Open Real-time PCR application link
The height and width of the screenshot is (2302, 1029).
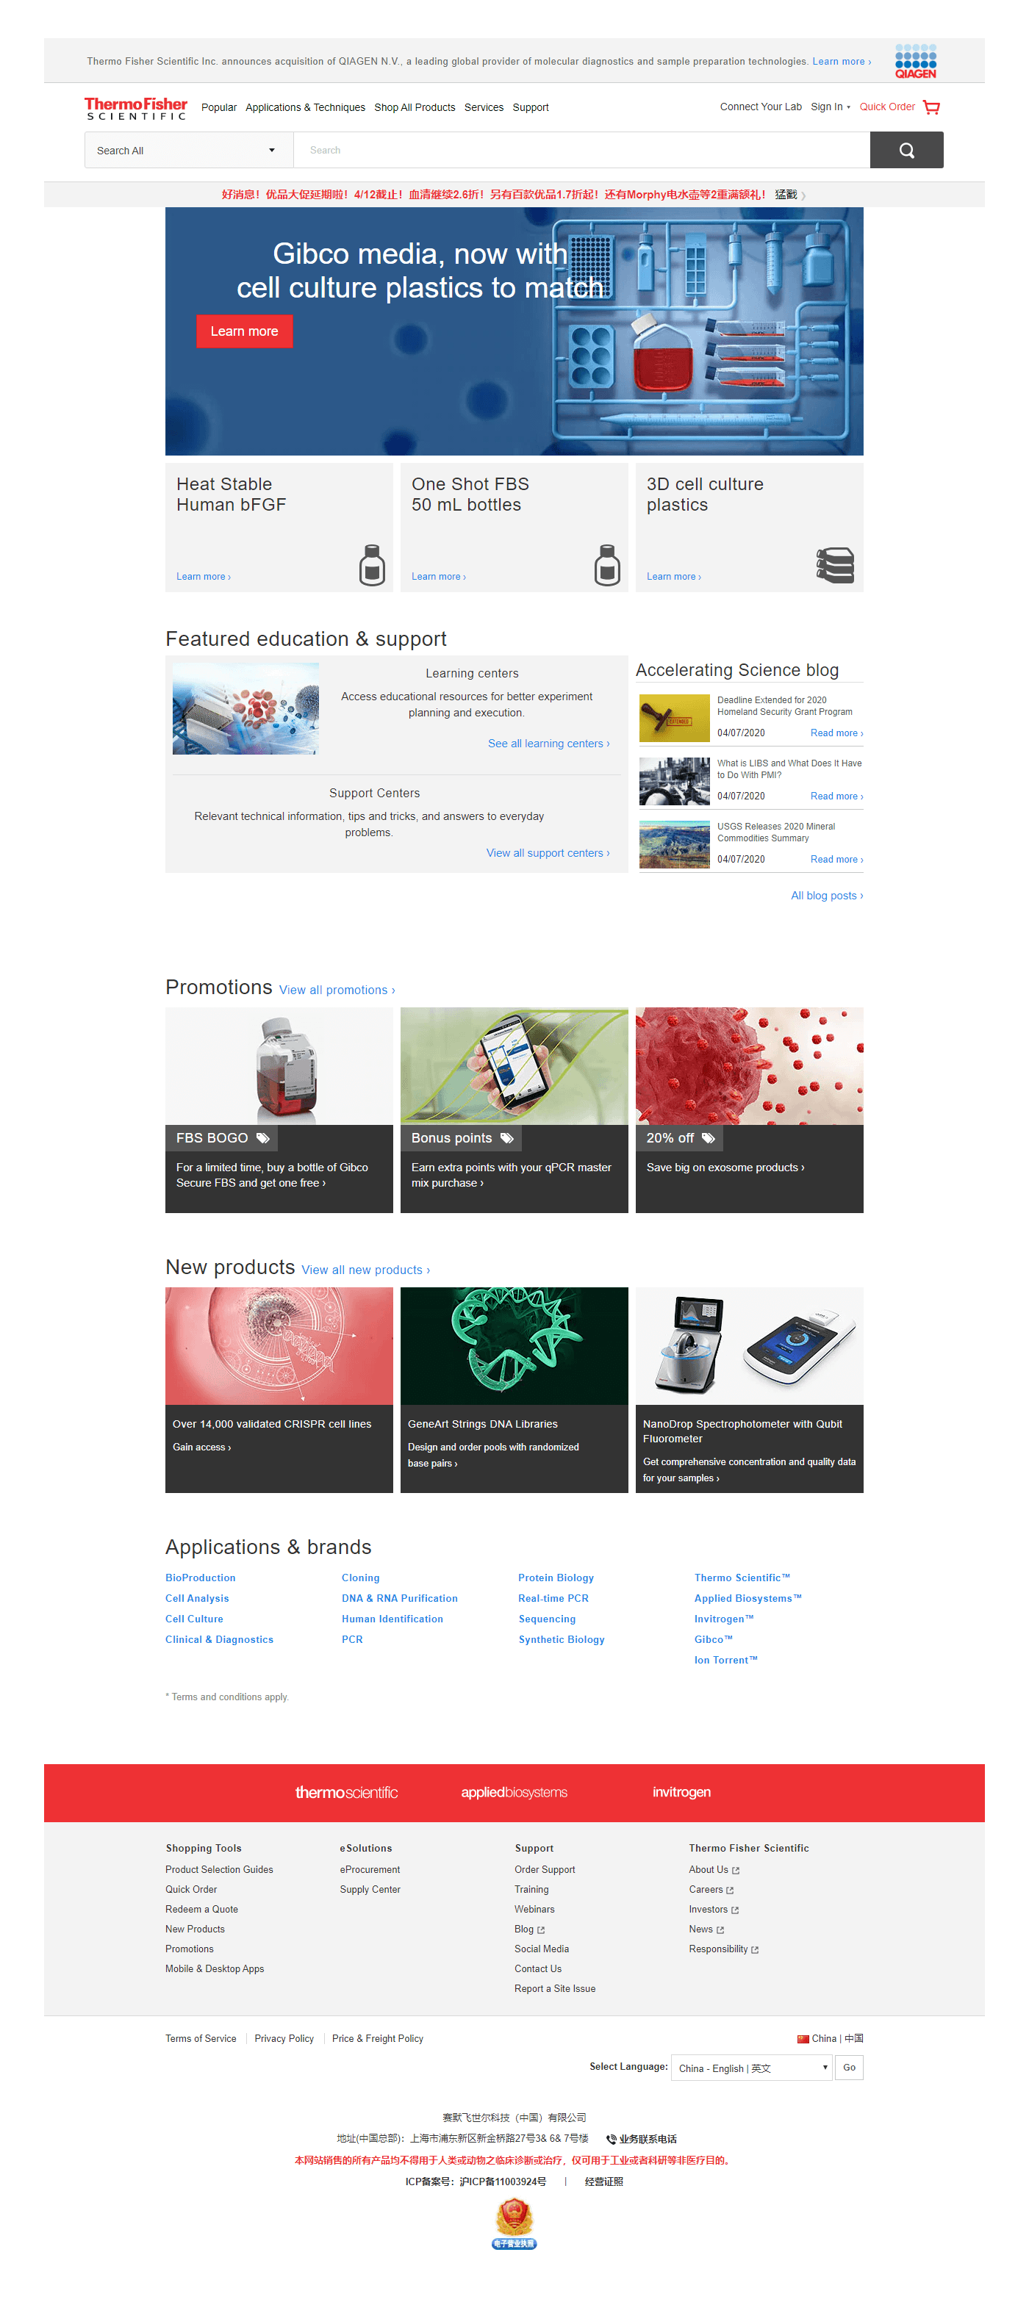point(553,1599)
